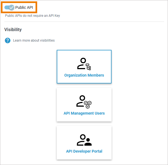This screenshot has height=165, width=168.
Task: Click the gears cluster in the API Management Users icon
Action: (x=88, y=104)
